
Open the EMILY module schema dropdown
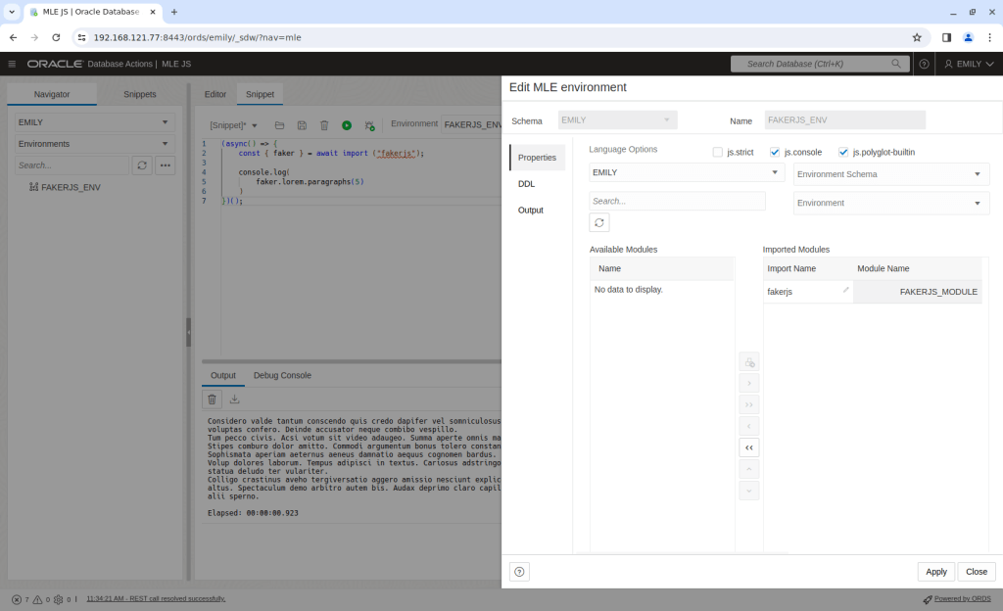click(x=686, y=172)
